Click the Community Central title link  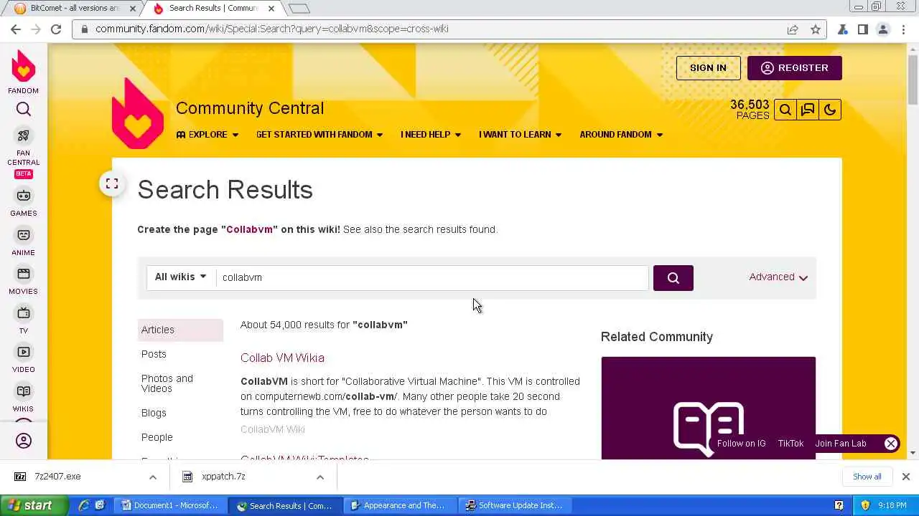(x=250, y=108)
